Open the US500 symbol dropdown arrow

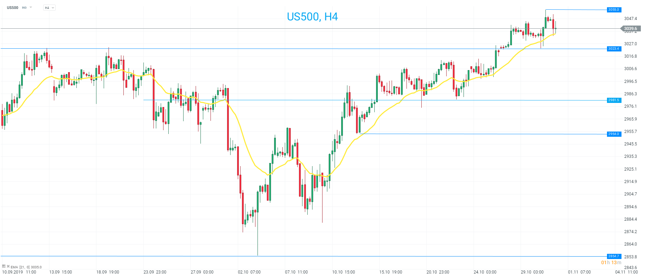point(31,7)
